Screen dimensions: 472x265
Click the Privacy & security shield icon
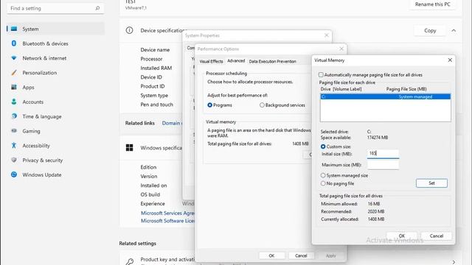click(x=14, y=160)
